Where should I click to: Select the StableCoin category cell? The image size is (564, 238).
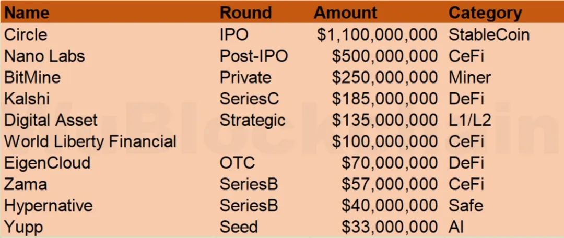pyautogui.click(x=489, y=34)
